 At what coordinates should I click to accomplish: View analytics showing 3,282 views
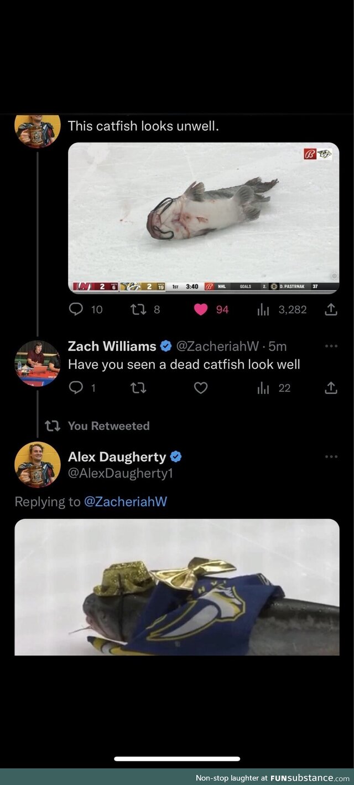[263, 310]
